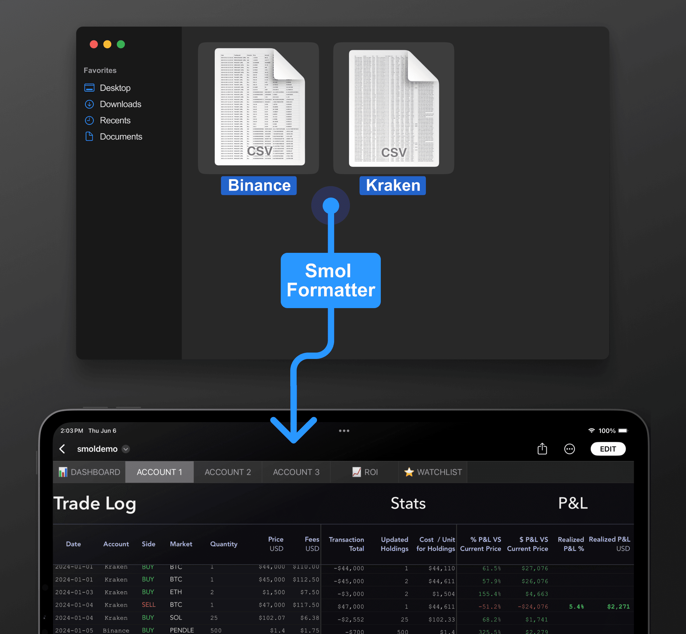Image resolution: width=686 pixels, height=634 pixels.
Task: Select the ETH market cell
Action: [176, 592]
